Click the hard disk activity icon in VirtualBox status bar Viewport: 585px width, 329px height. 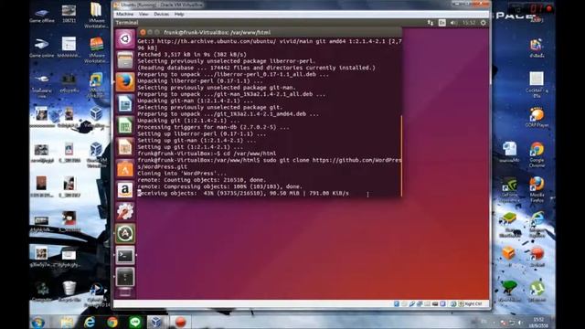tap(396, 304)
